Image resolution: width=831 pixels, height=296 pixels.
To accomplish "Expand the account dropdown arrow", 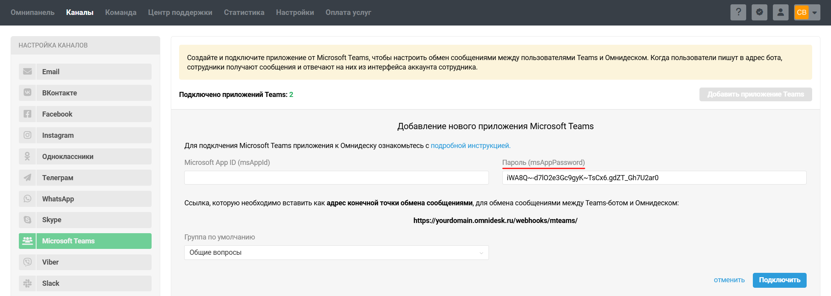I will [815, 13].
